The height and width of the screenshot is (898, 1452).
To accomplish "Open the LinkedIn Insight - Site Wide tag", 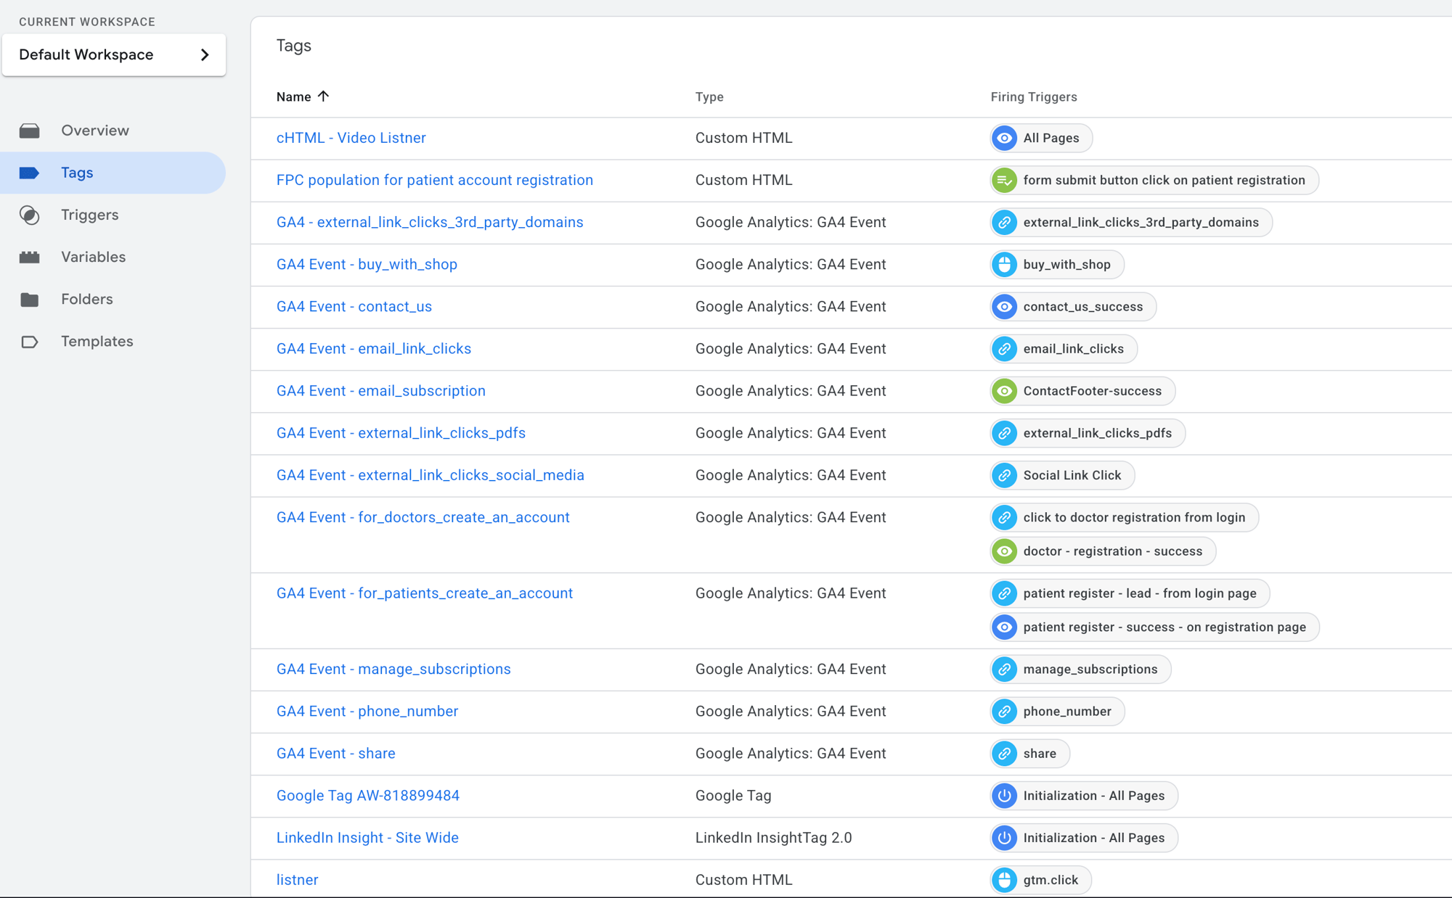I will [367, 838].
